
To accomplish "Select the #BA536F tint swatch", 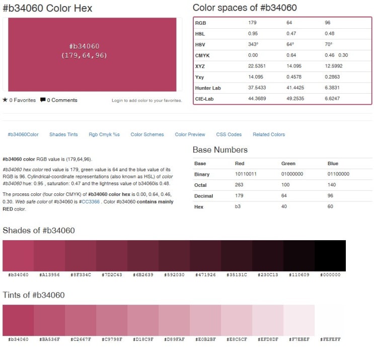I will coord(49,320).
